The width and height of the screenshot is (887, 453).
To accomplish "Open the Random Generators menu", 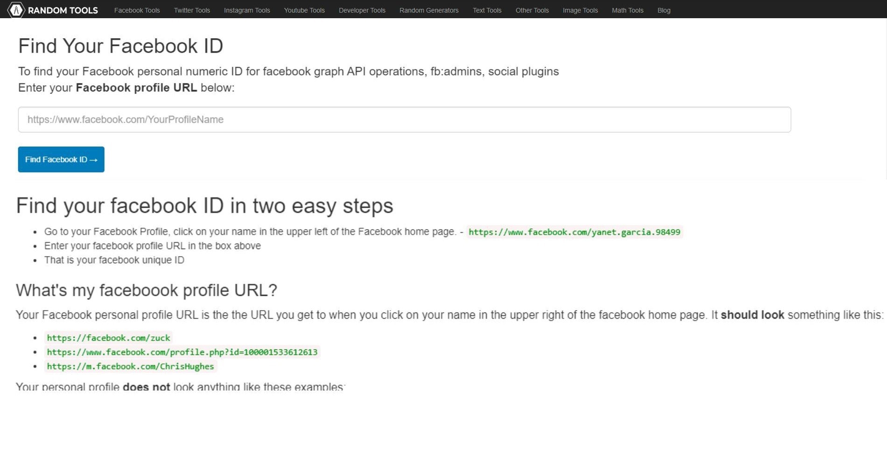I will click(x=429, y=10).
